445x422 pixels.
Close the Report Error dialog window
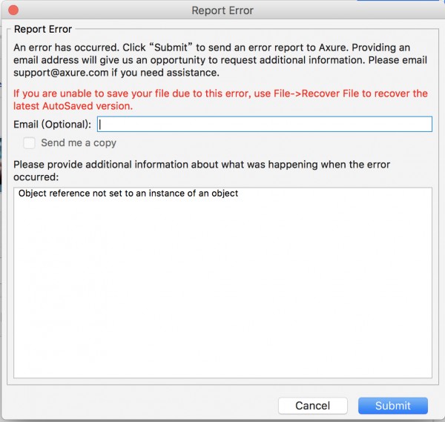coord(13,10)
